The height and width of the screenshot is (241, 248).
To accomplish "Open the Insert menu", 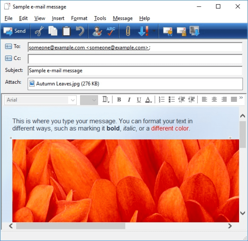I will pyautogui.click(x=58, y=18).
